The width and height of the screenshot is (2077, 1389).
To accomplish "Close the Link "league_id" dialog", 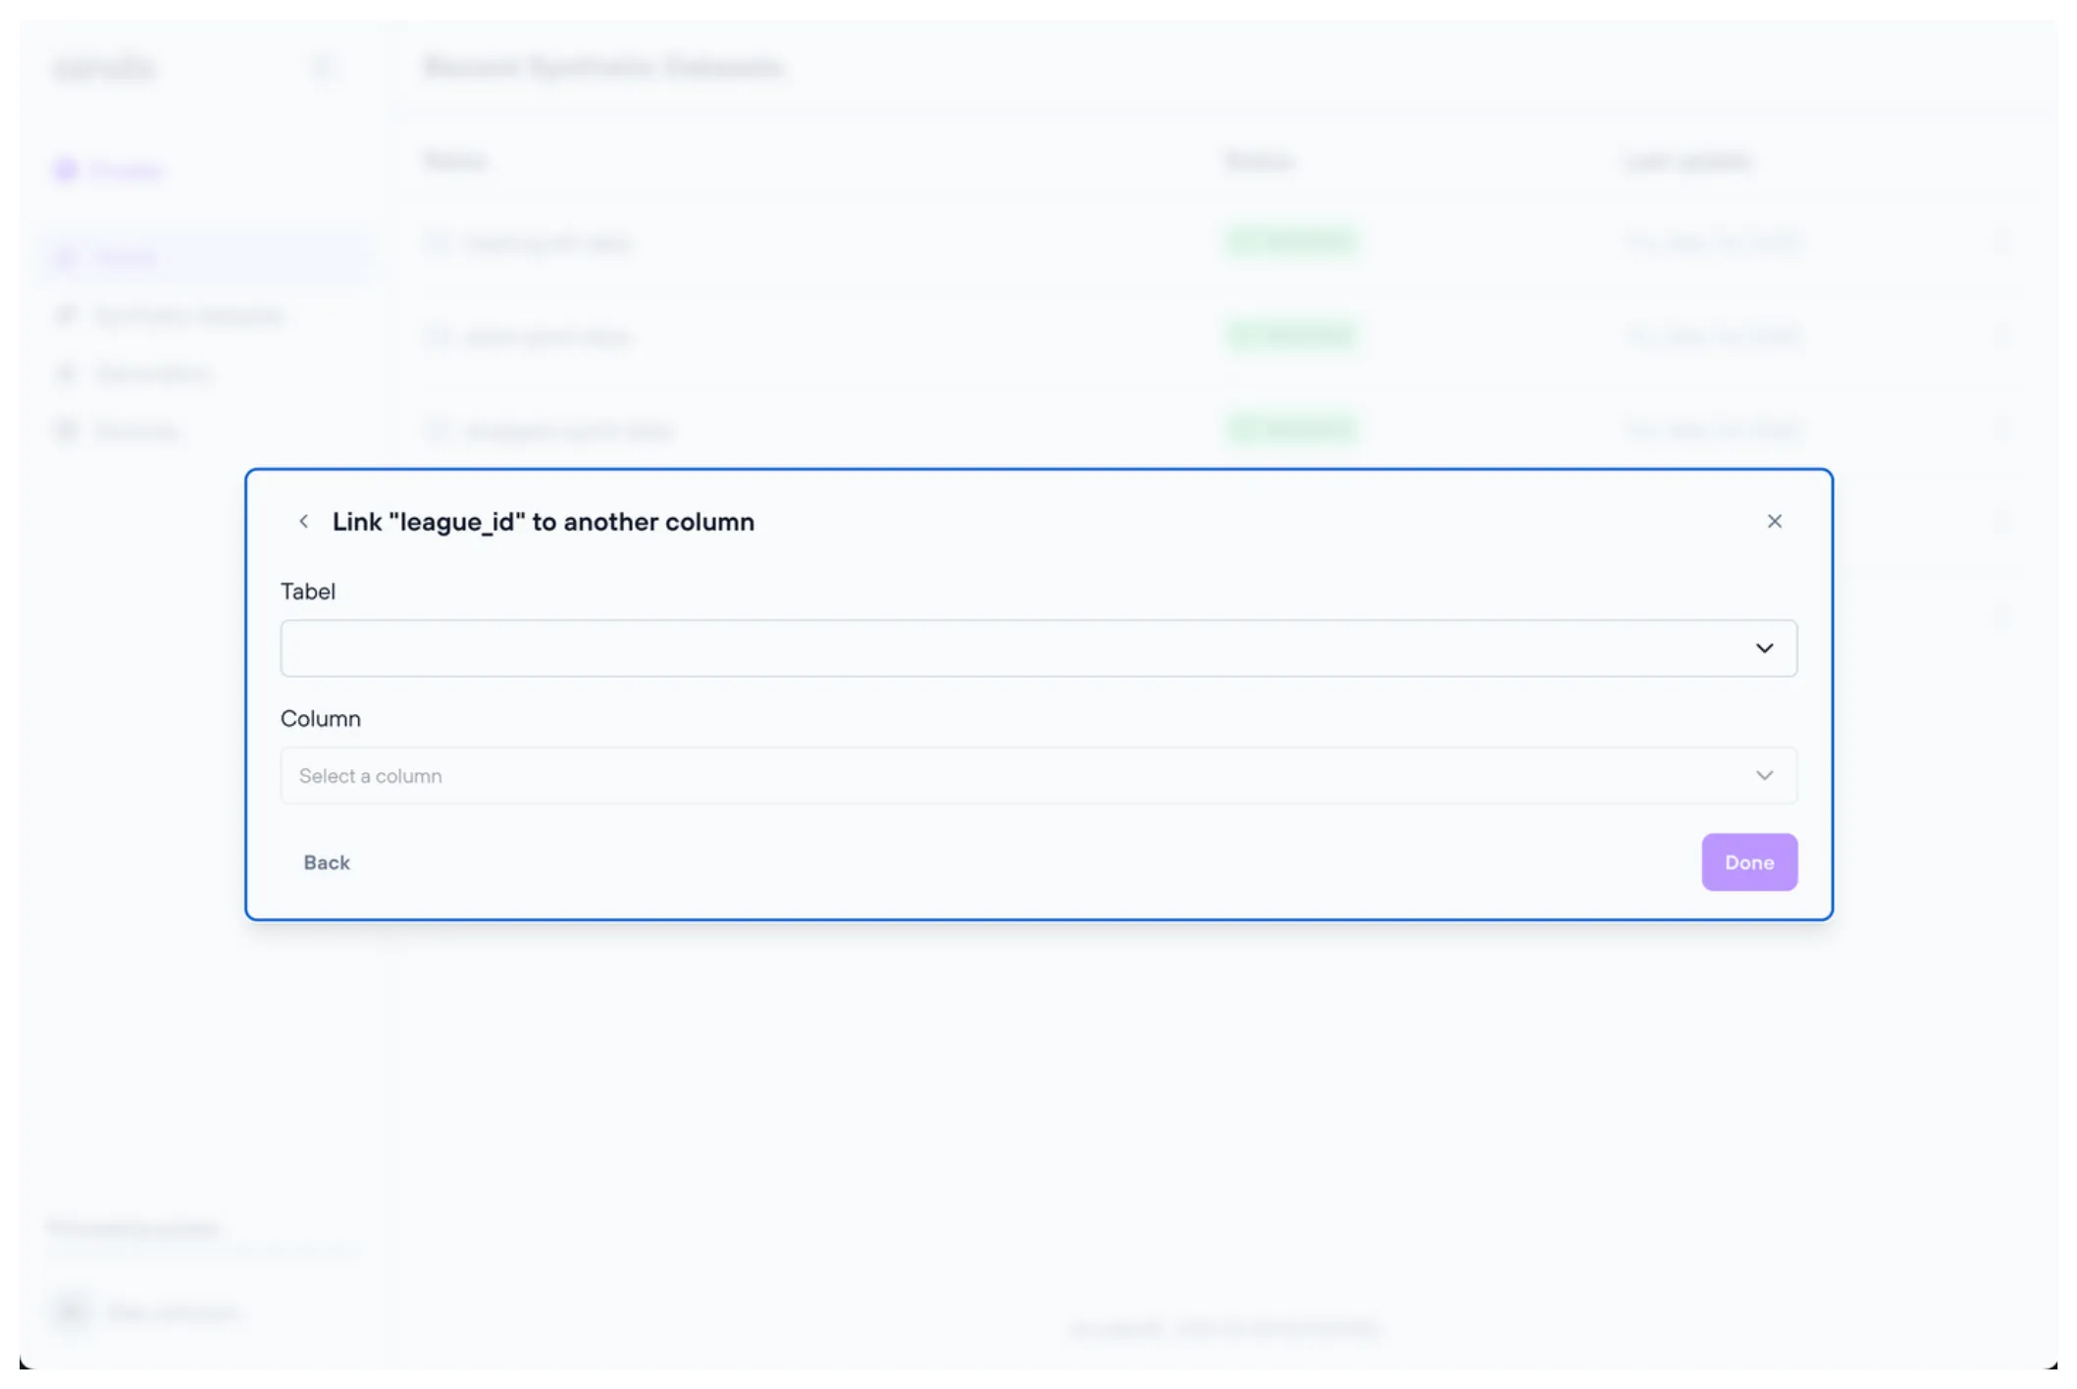I will (1774, 522).
